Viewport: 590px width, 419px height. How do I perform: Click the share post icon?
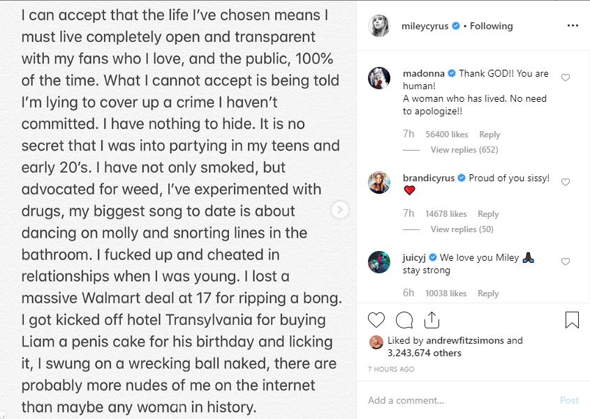(x=432, y=320)
